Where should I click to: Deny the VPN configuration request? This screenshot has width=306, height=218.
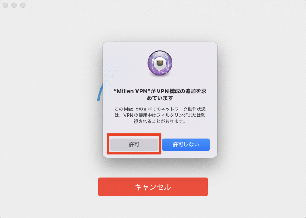[186, 145]
